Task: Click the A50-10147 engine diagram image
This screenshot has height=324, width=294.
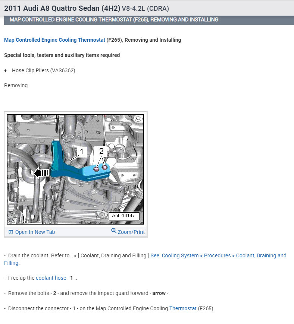Action: pyautogui.click(x=75, y=169)
